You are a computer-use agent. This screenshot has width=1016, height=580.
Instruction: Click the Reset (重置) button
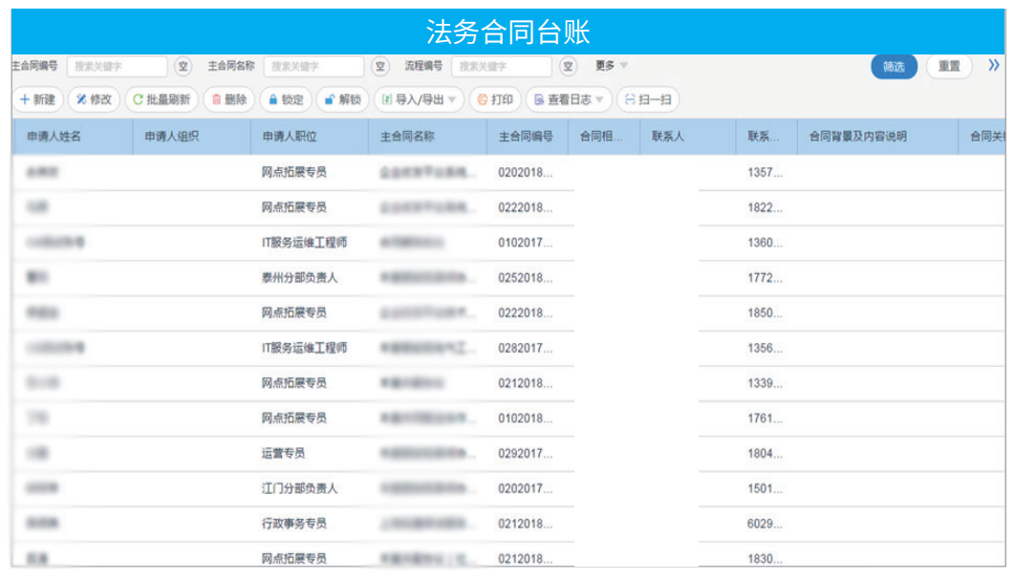(948, 67)
